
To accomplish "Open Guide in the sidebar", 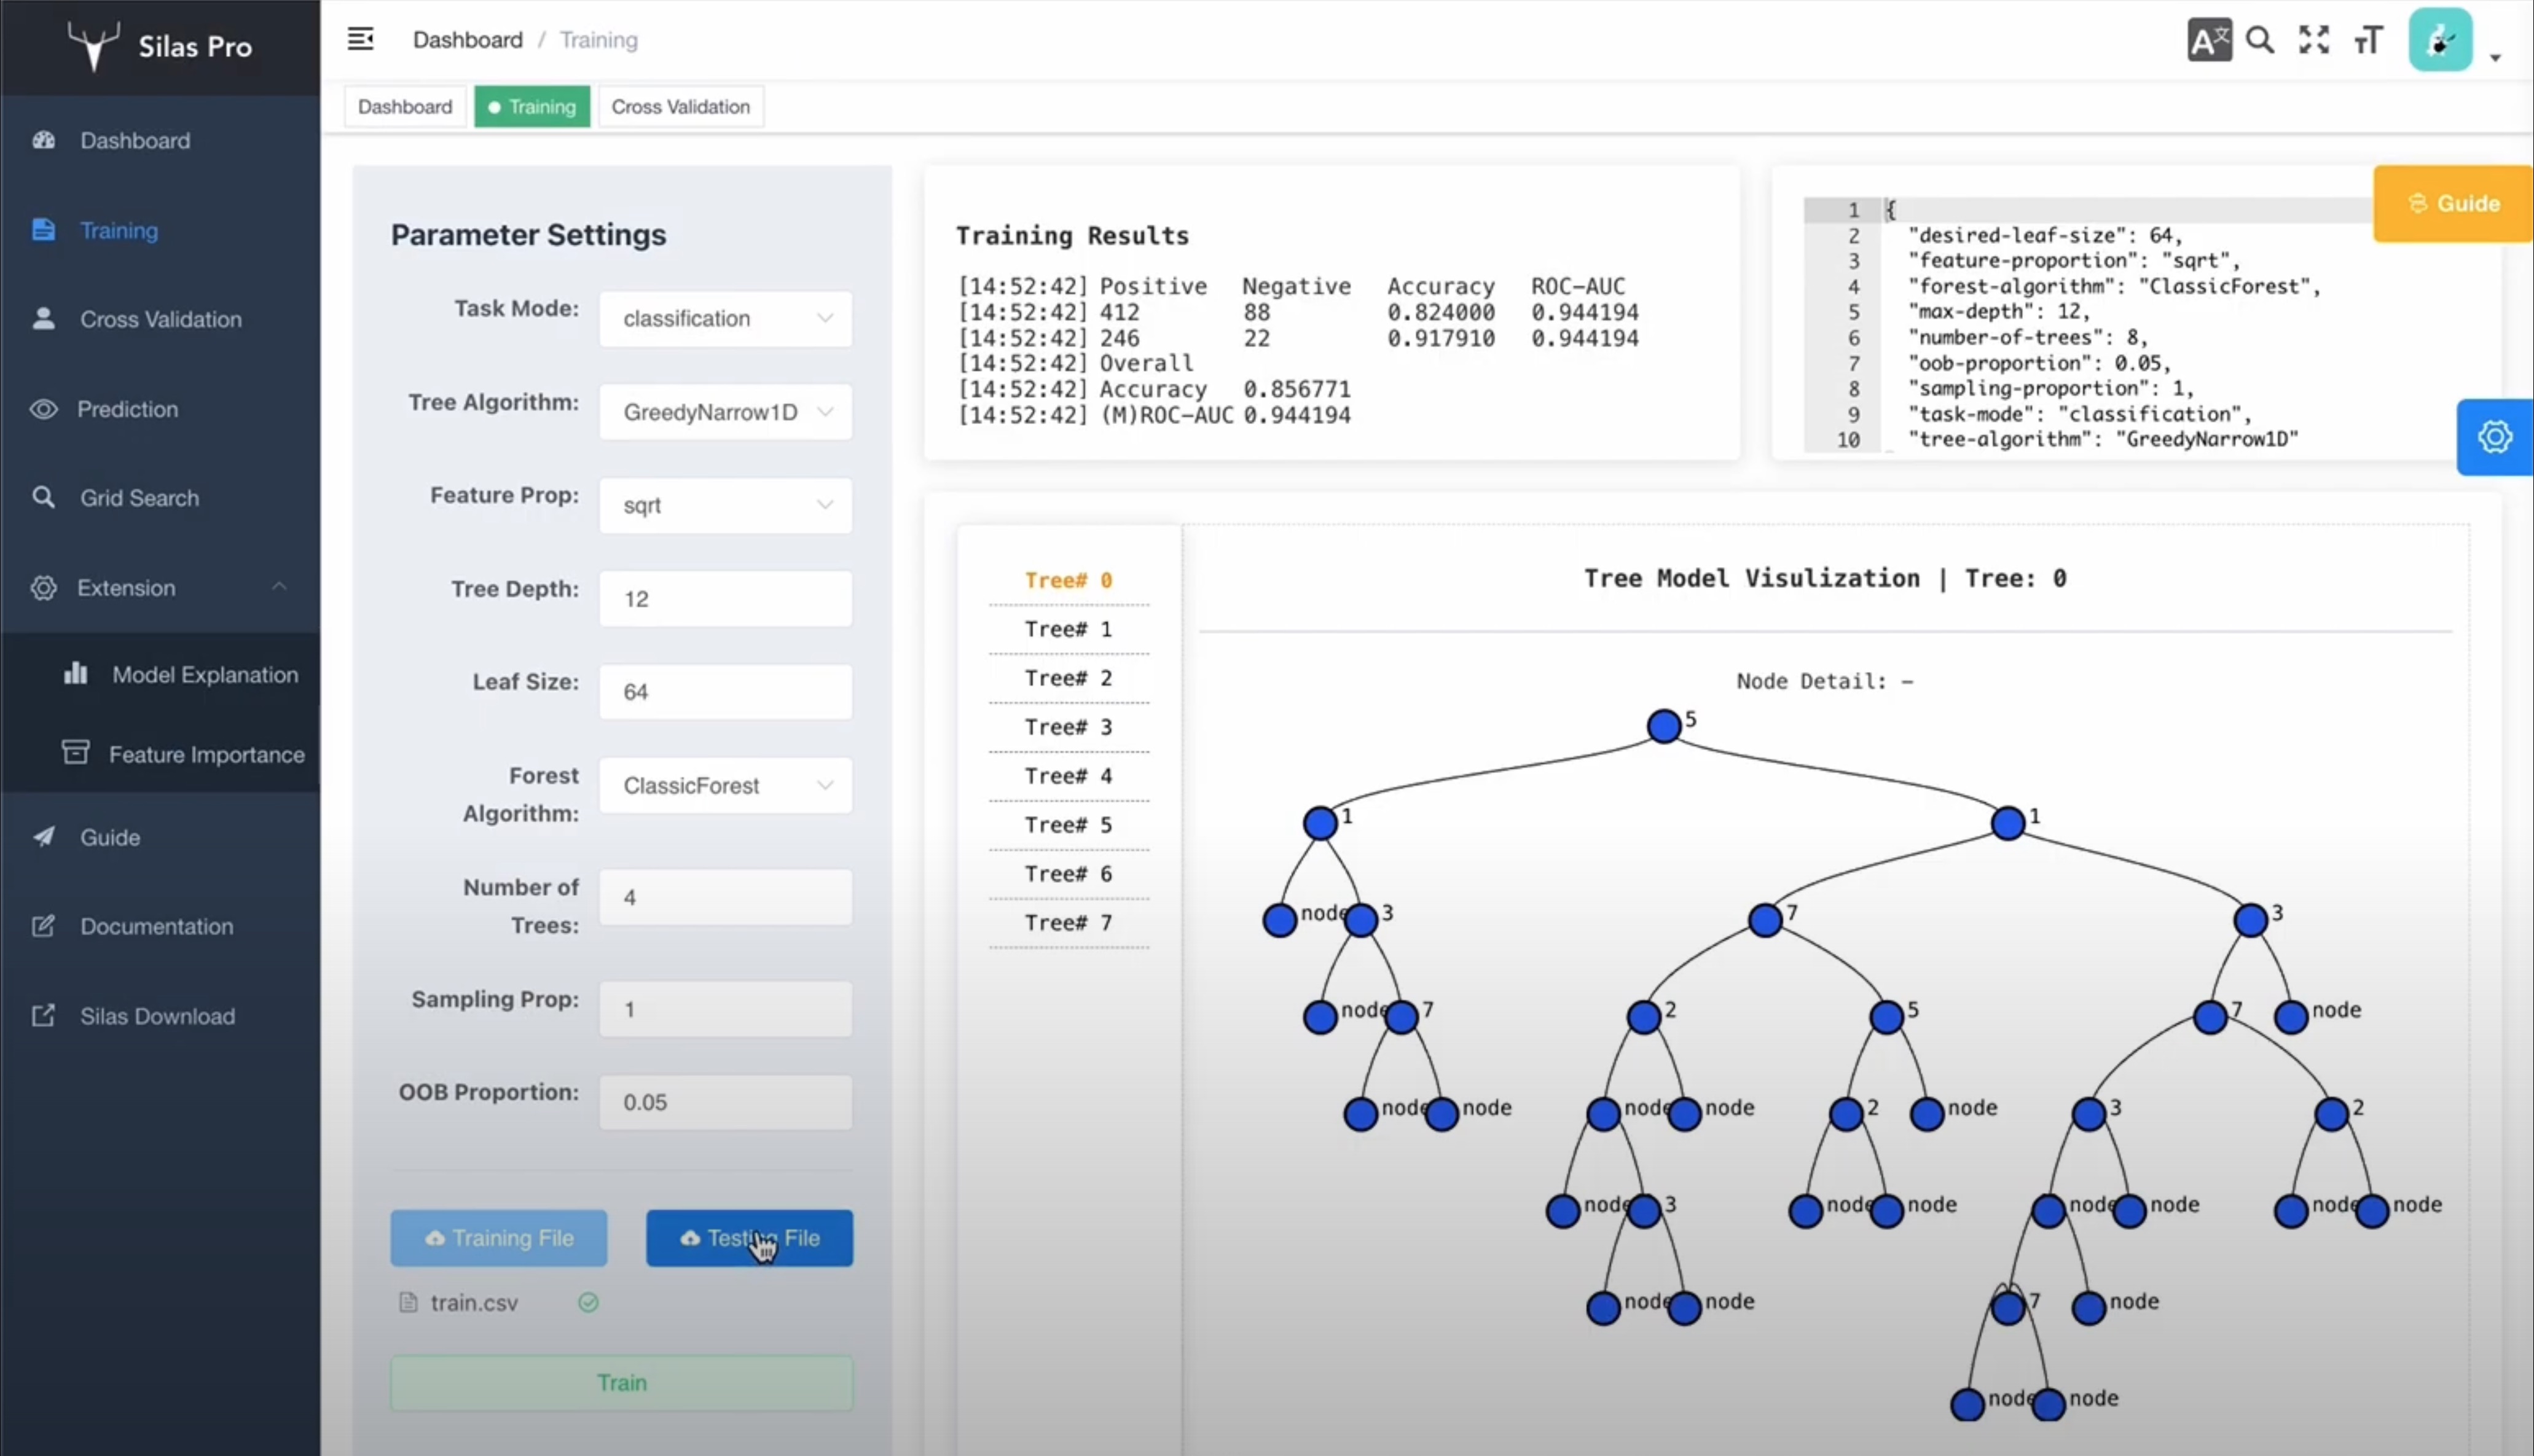I will coord(160,837).
